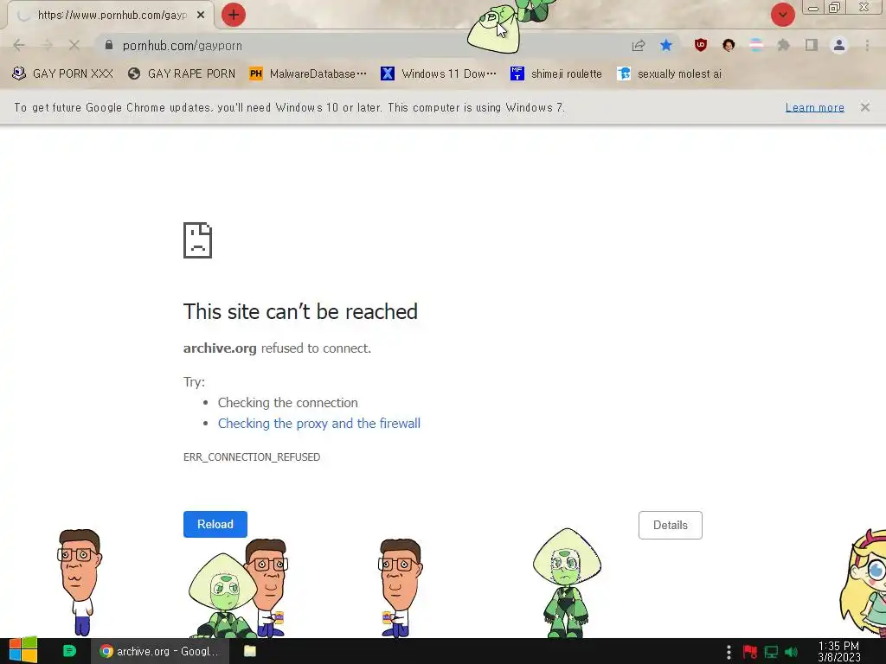Image resolution: width=886 pixels, height=664 pixels.
Task: Dismiss the Chrome update infobar
Action: coord(865,107)
